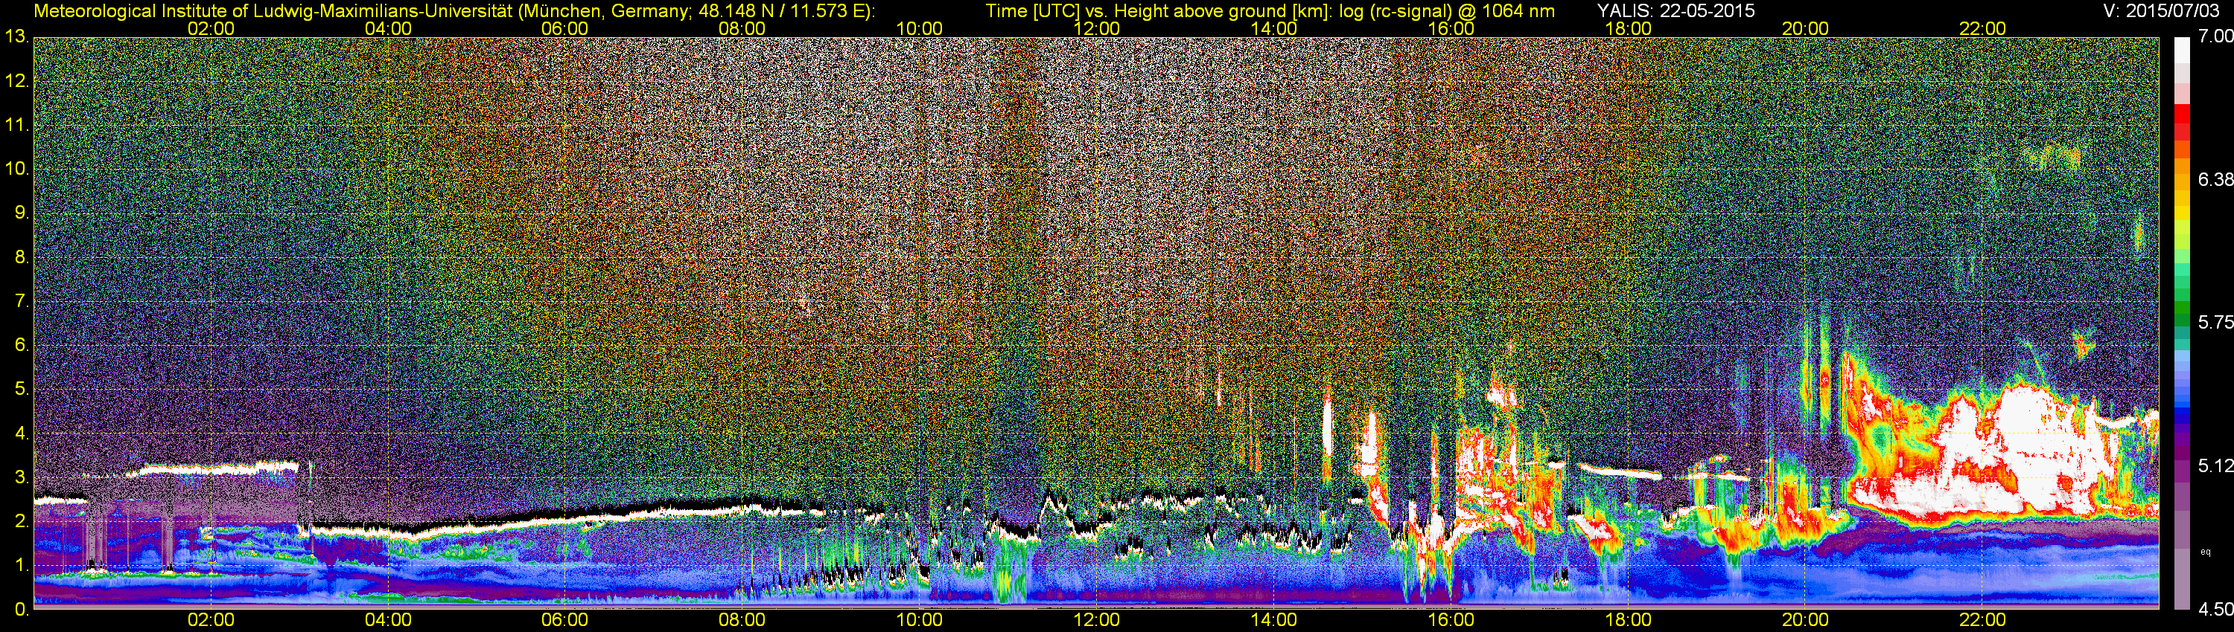Click the 16:00 label on the bottom time axis
The width and height of the screenshot is (2234, 632).
[x=1451, y=621]
